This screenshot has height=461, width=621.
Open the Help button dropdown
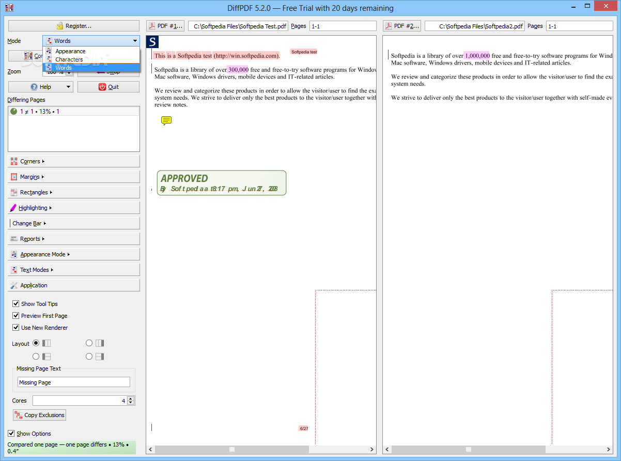tap(68, 87)
